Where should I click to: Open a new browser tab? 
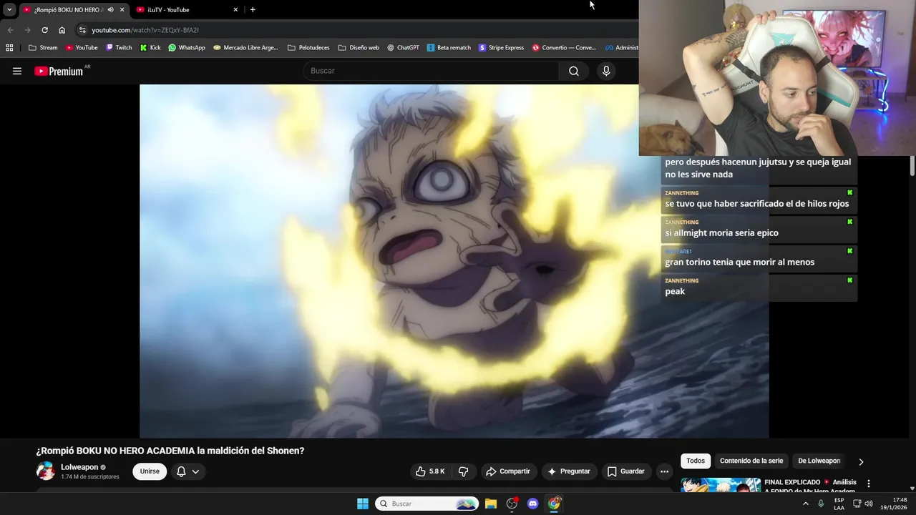tap(253, 9)
